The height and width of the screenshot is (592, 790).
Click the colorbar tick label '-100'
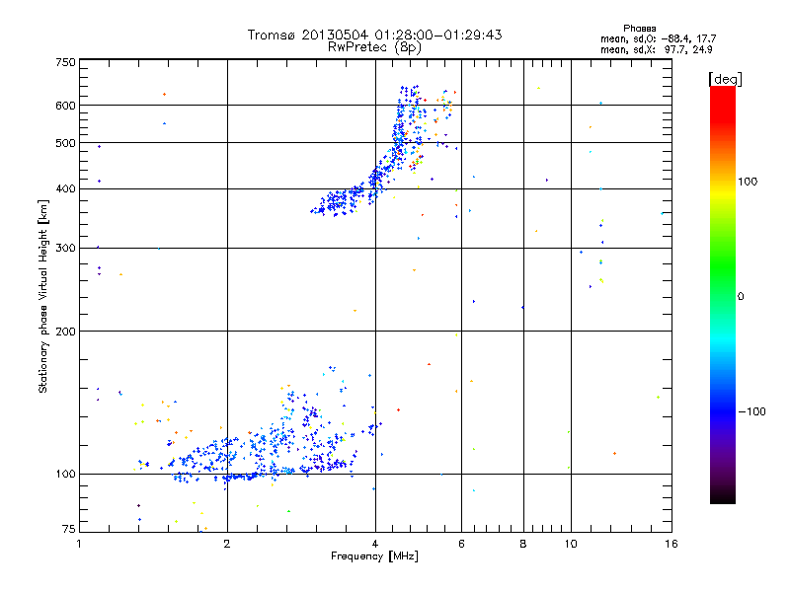[x=751, y=411]
